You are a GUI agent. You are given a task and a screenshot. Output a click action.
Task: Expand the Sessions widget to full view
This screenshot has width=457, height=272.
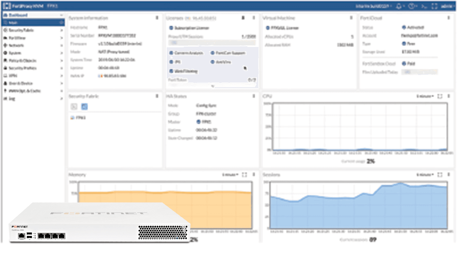point(440,175)
